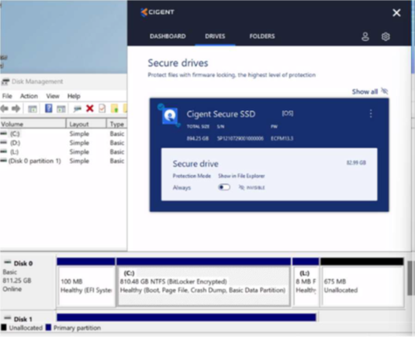415x337 pixels.
Task: Click the Cigent logo
Action: tap(157, 12)
